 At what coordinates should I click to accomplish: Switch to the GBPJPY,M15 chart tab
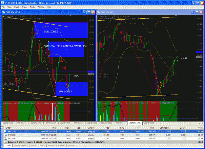51,123
